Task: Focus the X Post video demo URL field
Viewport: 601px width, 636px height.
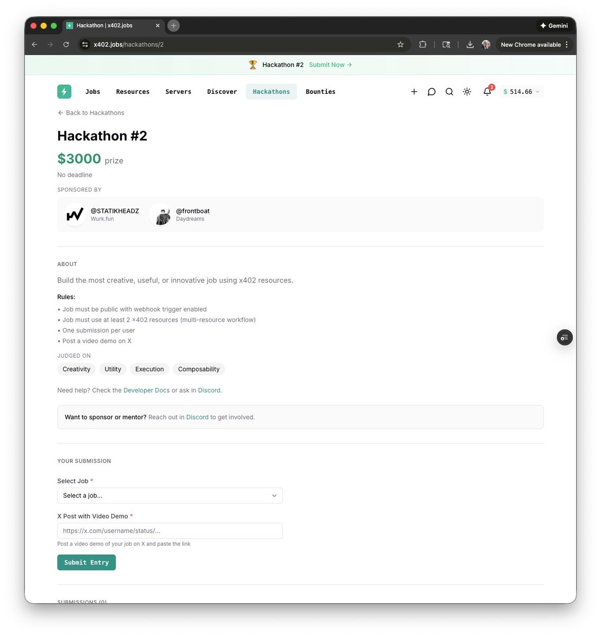Action: [x=170, y=531]
